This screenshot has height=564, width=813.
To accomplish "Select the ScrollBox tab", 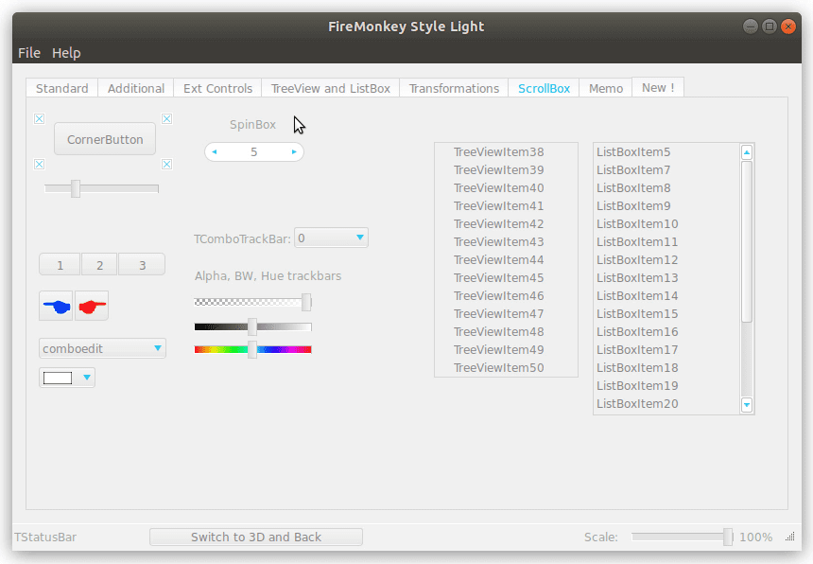I will coord(544,88).
